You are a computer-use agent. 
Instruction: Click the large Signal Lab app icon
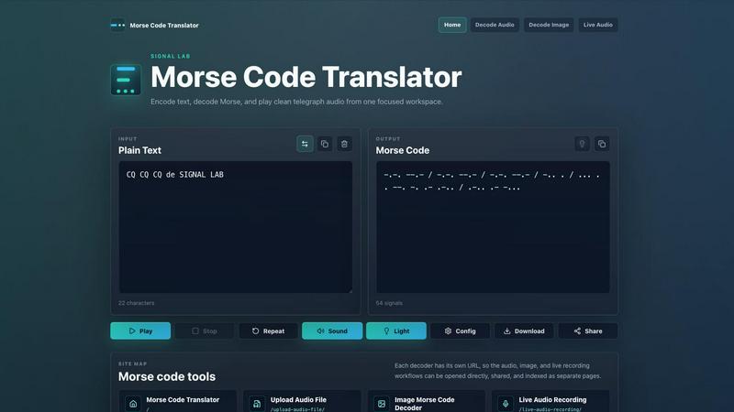coord(126,80)
